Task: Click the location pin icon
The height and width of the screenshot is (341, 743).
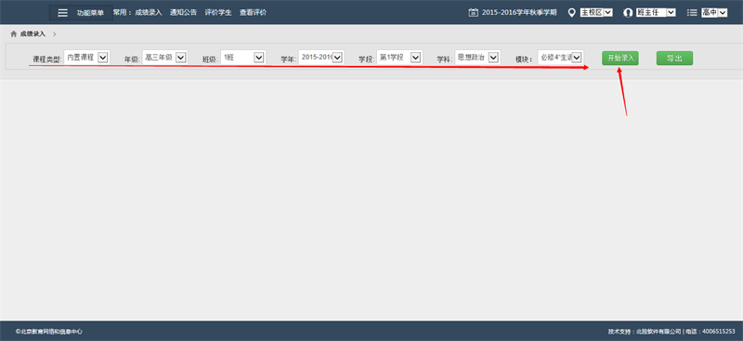Action: (571, 13)
